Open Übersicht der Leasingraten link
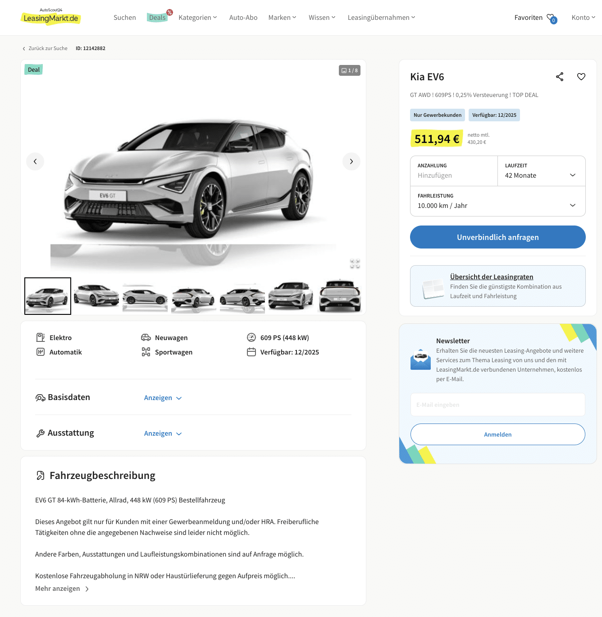This screenshot has height=617, width=602. 492,277
